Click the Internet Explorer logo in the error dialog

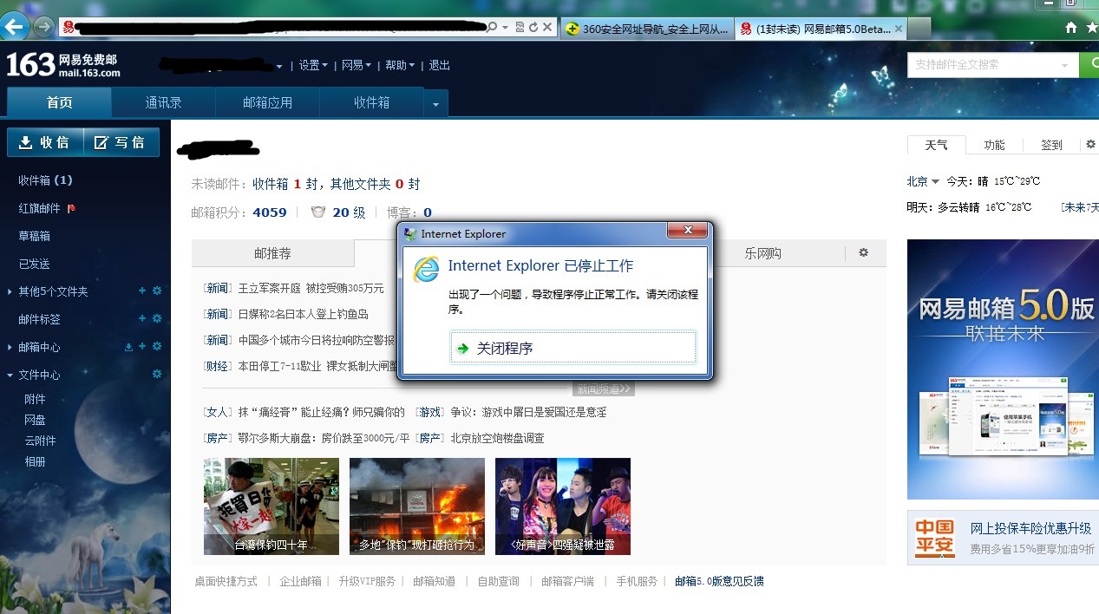tap(426, 269)
